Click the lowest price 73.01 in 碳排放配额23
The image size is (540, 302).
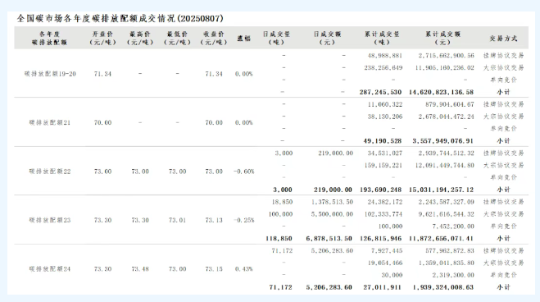[x=177, y=220]
